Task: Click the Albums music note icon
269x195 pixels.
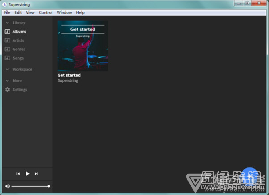Action: 7,32
